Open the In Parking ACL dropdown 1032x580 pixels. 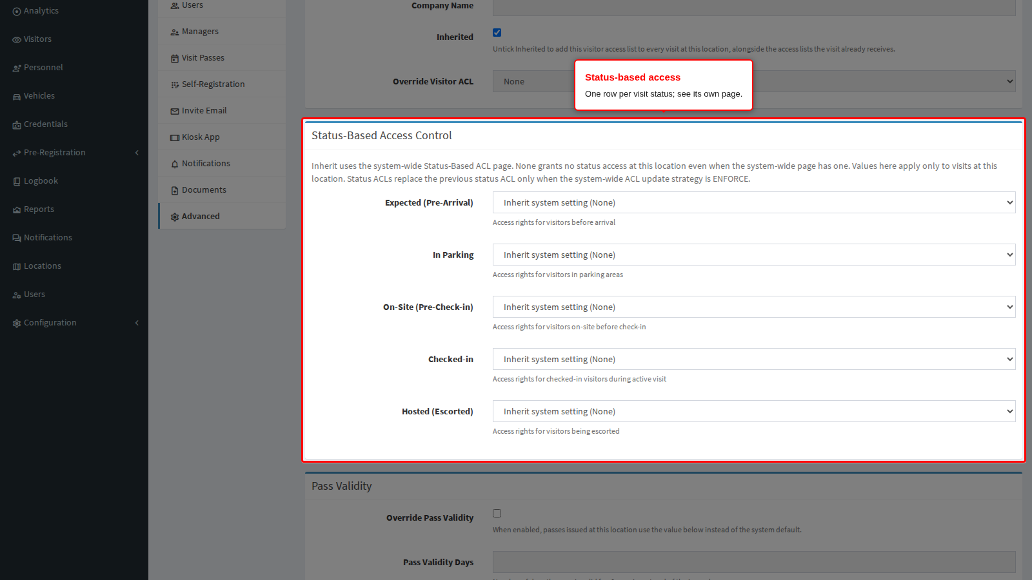tap(754, 255)
